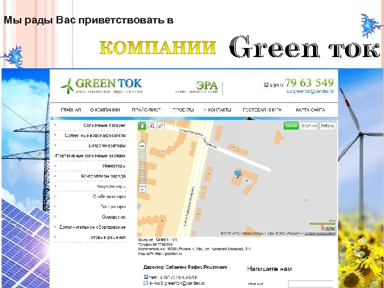The width and height of the screenshot is (384, 288).
Task: Open the Дополнительное оборудование category
Action: coord(93,227)
